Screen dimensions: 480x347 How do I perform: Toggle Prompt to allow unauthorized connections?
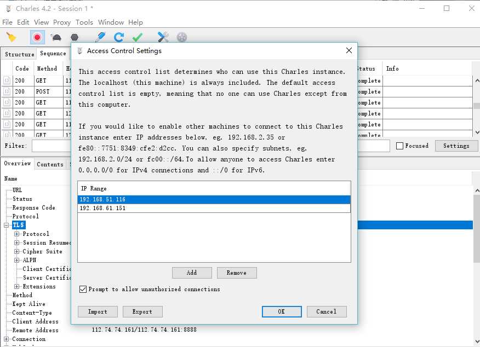tap(83, 289)
